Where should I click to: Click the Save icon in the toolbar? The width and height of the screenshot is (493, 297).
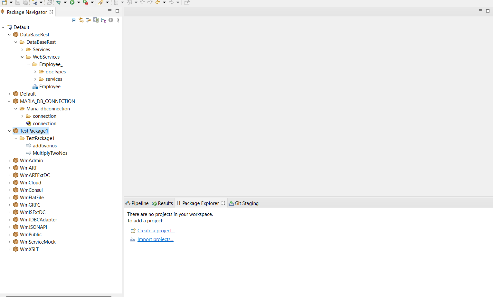(x=18, y=3)
